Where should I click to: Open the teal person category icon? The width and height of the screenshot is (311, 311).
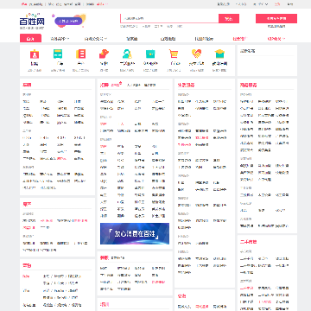pyautogui.click(x=127, y=54)
